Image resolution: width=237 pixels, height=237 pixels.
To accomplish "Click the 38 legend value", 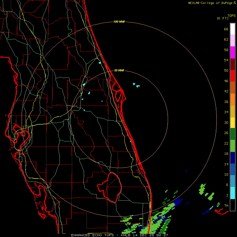I will (x=226, y=102).
